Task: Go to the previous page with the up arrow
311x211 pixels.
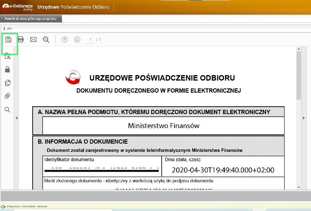Action: click(x=65, y=40)
